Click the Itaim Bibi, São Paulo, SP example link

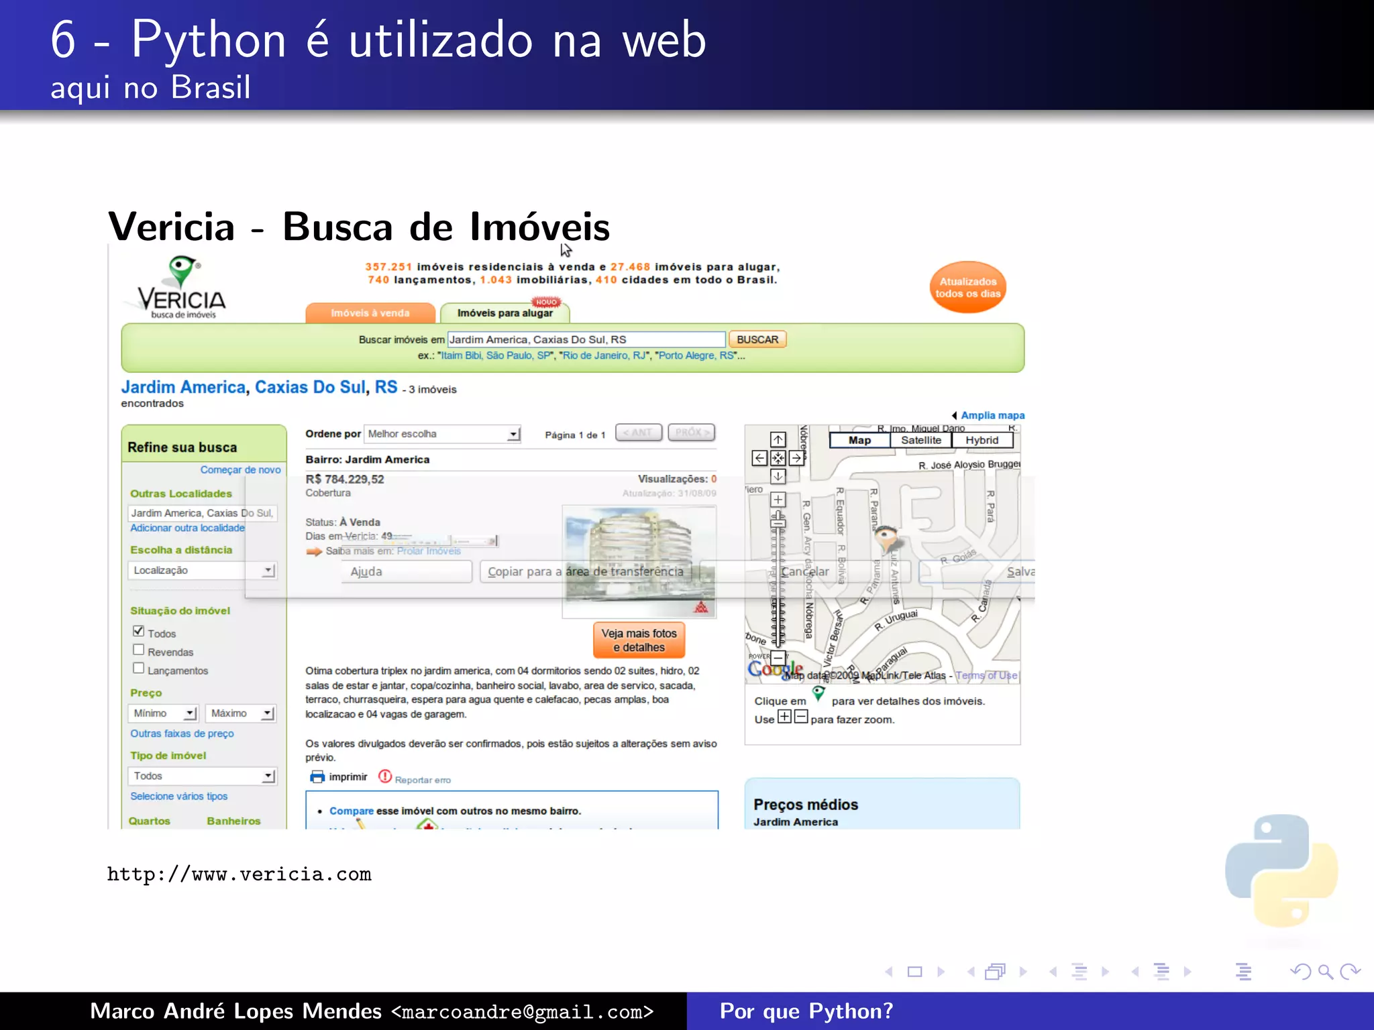496,356
